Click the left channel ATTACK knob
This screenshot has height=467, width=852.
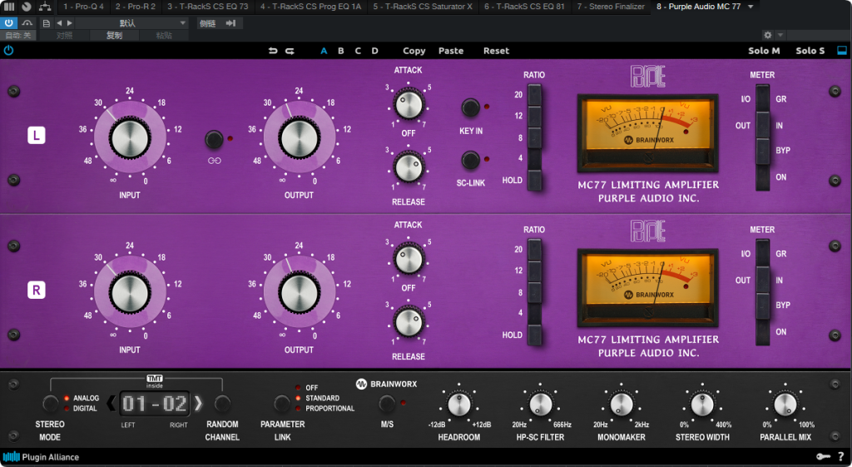point(408,103)
